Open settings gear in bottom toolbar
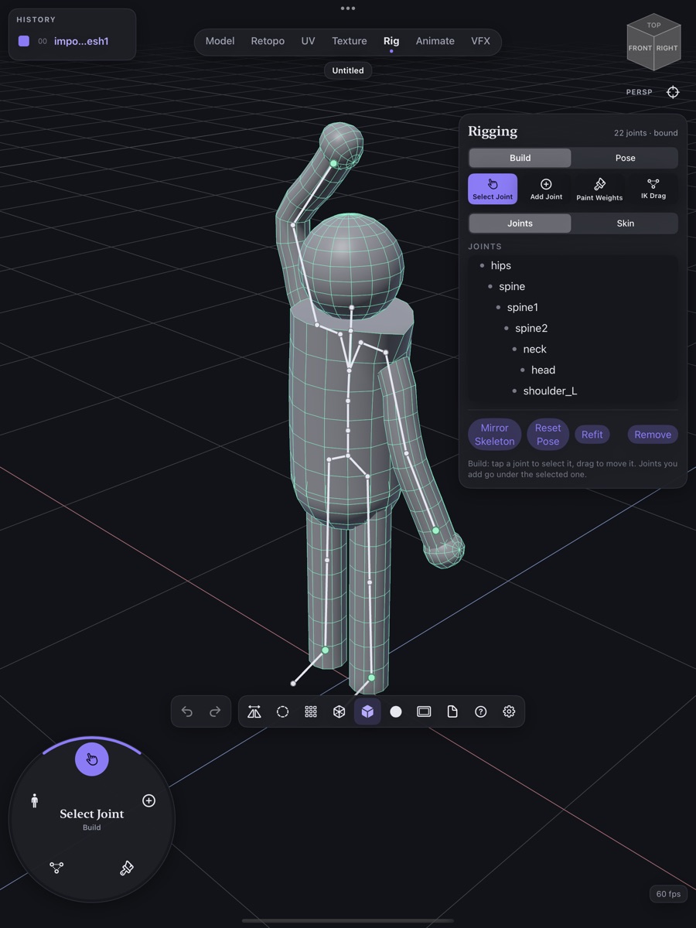Image resolution: width=696 pixels, height=928 pixels. (509, 711)
